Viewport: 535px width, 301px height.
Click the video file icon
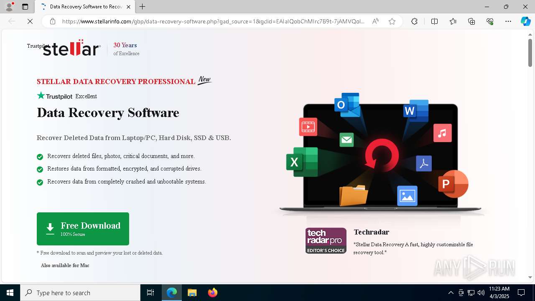pos(308,127)
